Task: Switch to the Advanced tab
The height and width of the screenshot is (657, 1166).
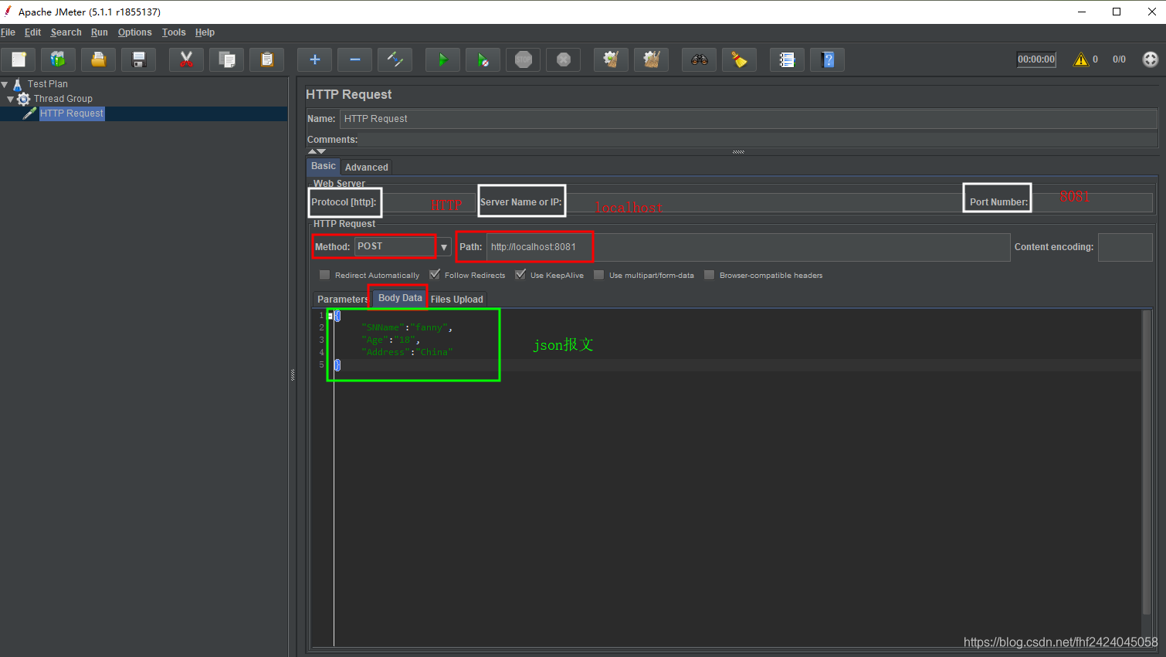Action: click(367, 167)
